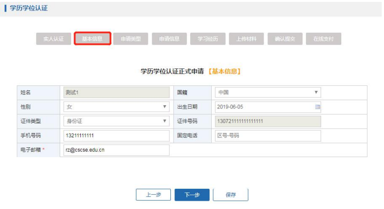This screenshot has width=384, height=209.
Task: Click the 性别 label
Action: pyautogui.click(x=25, y=107)
